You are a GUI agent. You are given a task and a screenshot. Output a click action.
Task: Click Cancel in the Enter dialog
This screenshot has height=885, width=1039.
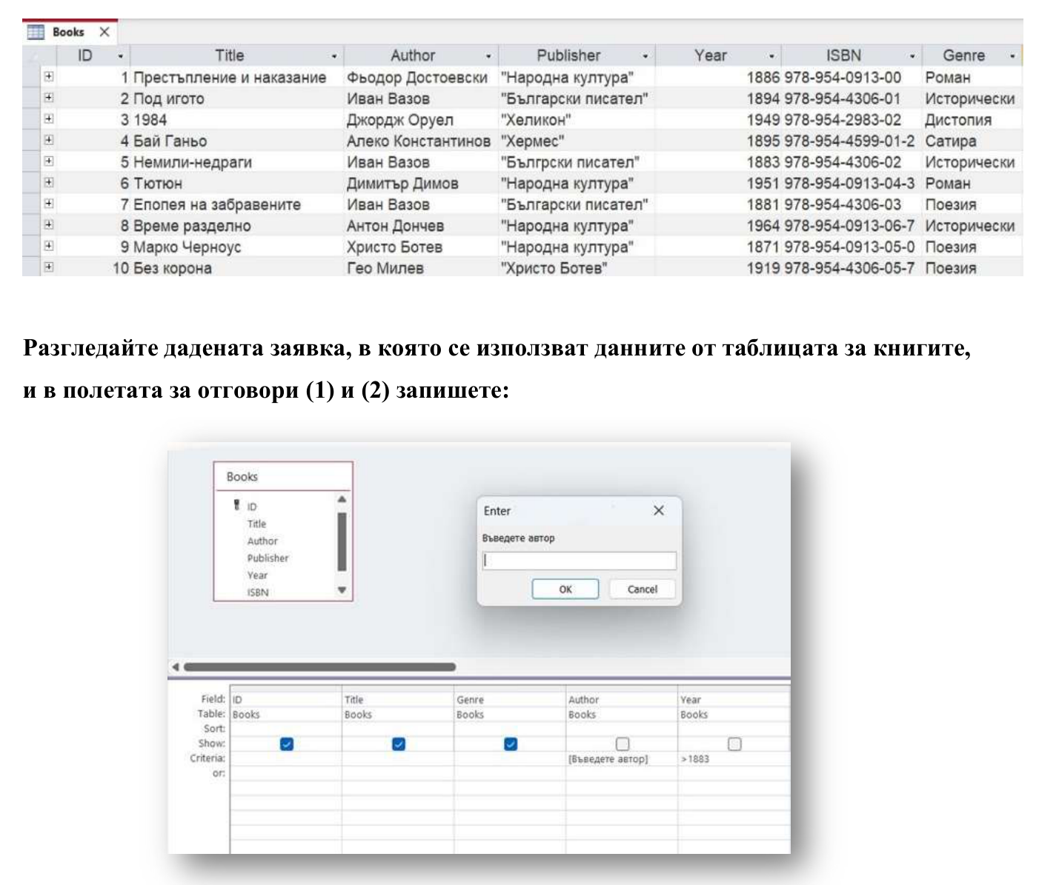click(643, 590)
